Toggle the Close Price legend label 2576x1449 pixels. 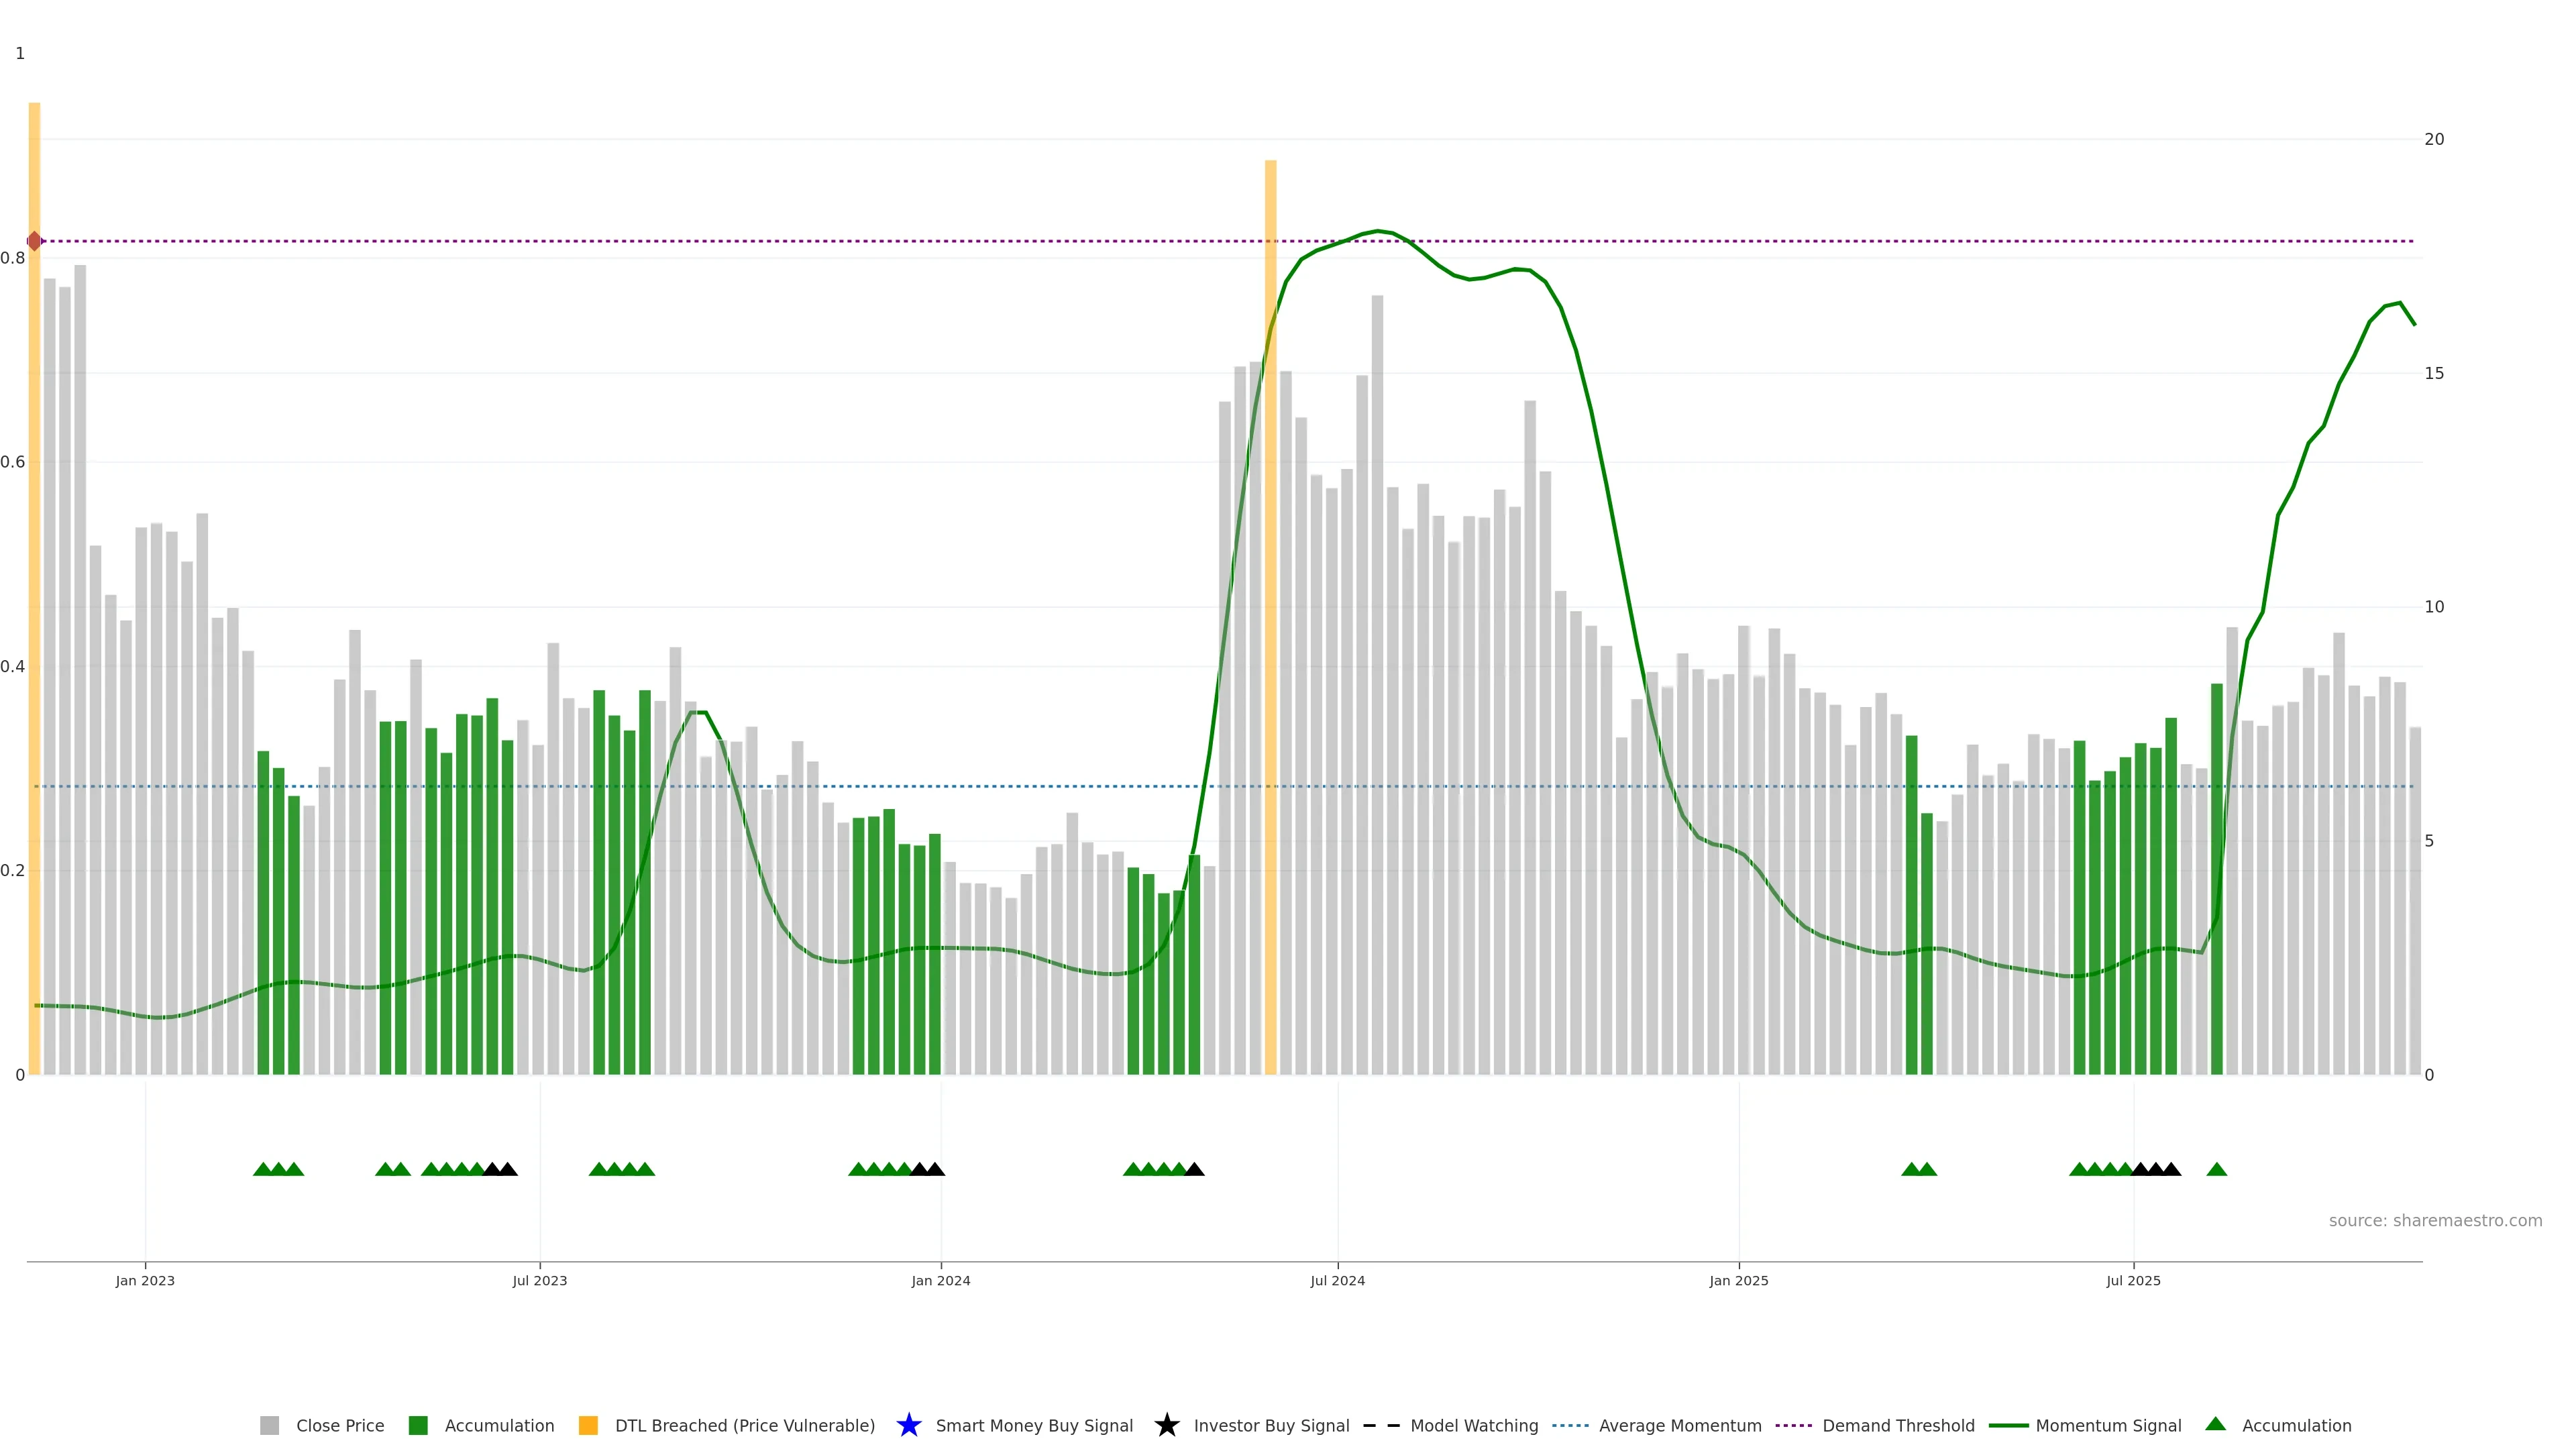click(x=340, y=1425)
